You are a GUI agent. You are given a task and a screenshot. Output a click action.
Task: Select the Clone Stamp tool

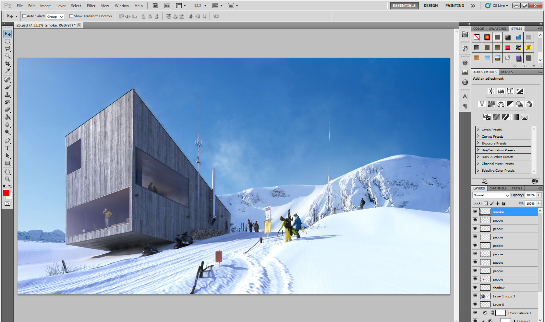click(7, 95)
